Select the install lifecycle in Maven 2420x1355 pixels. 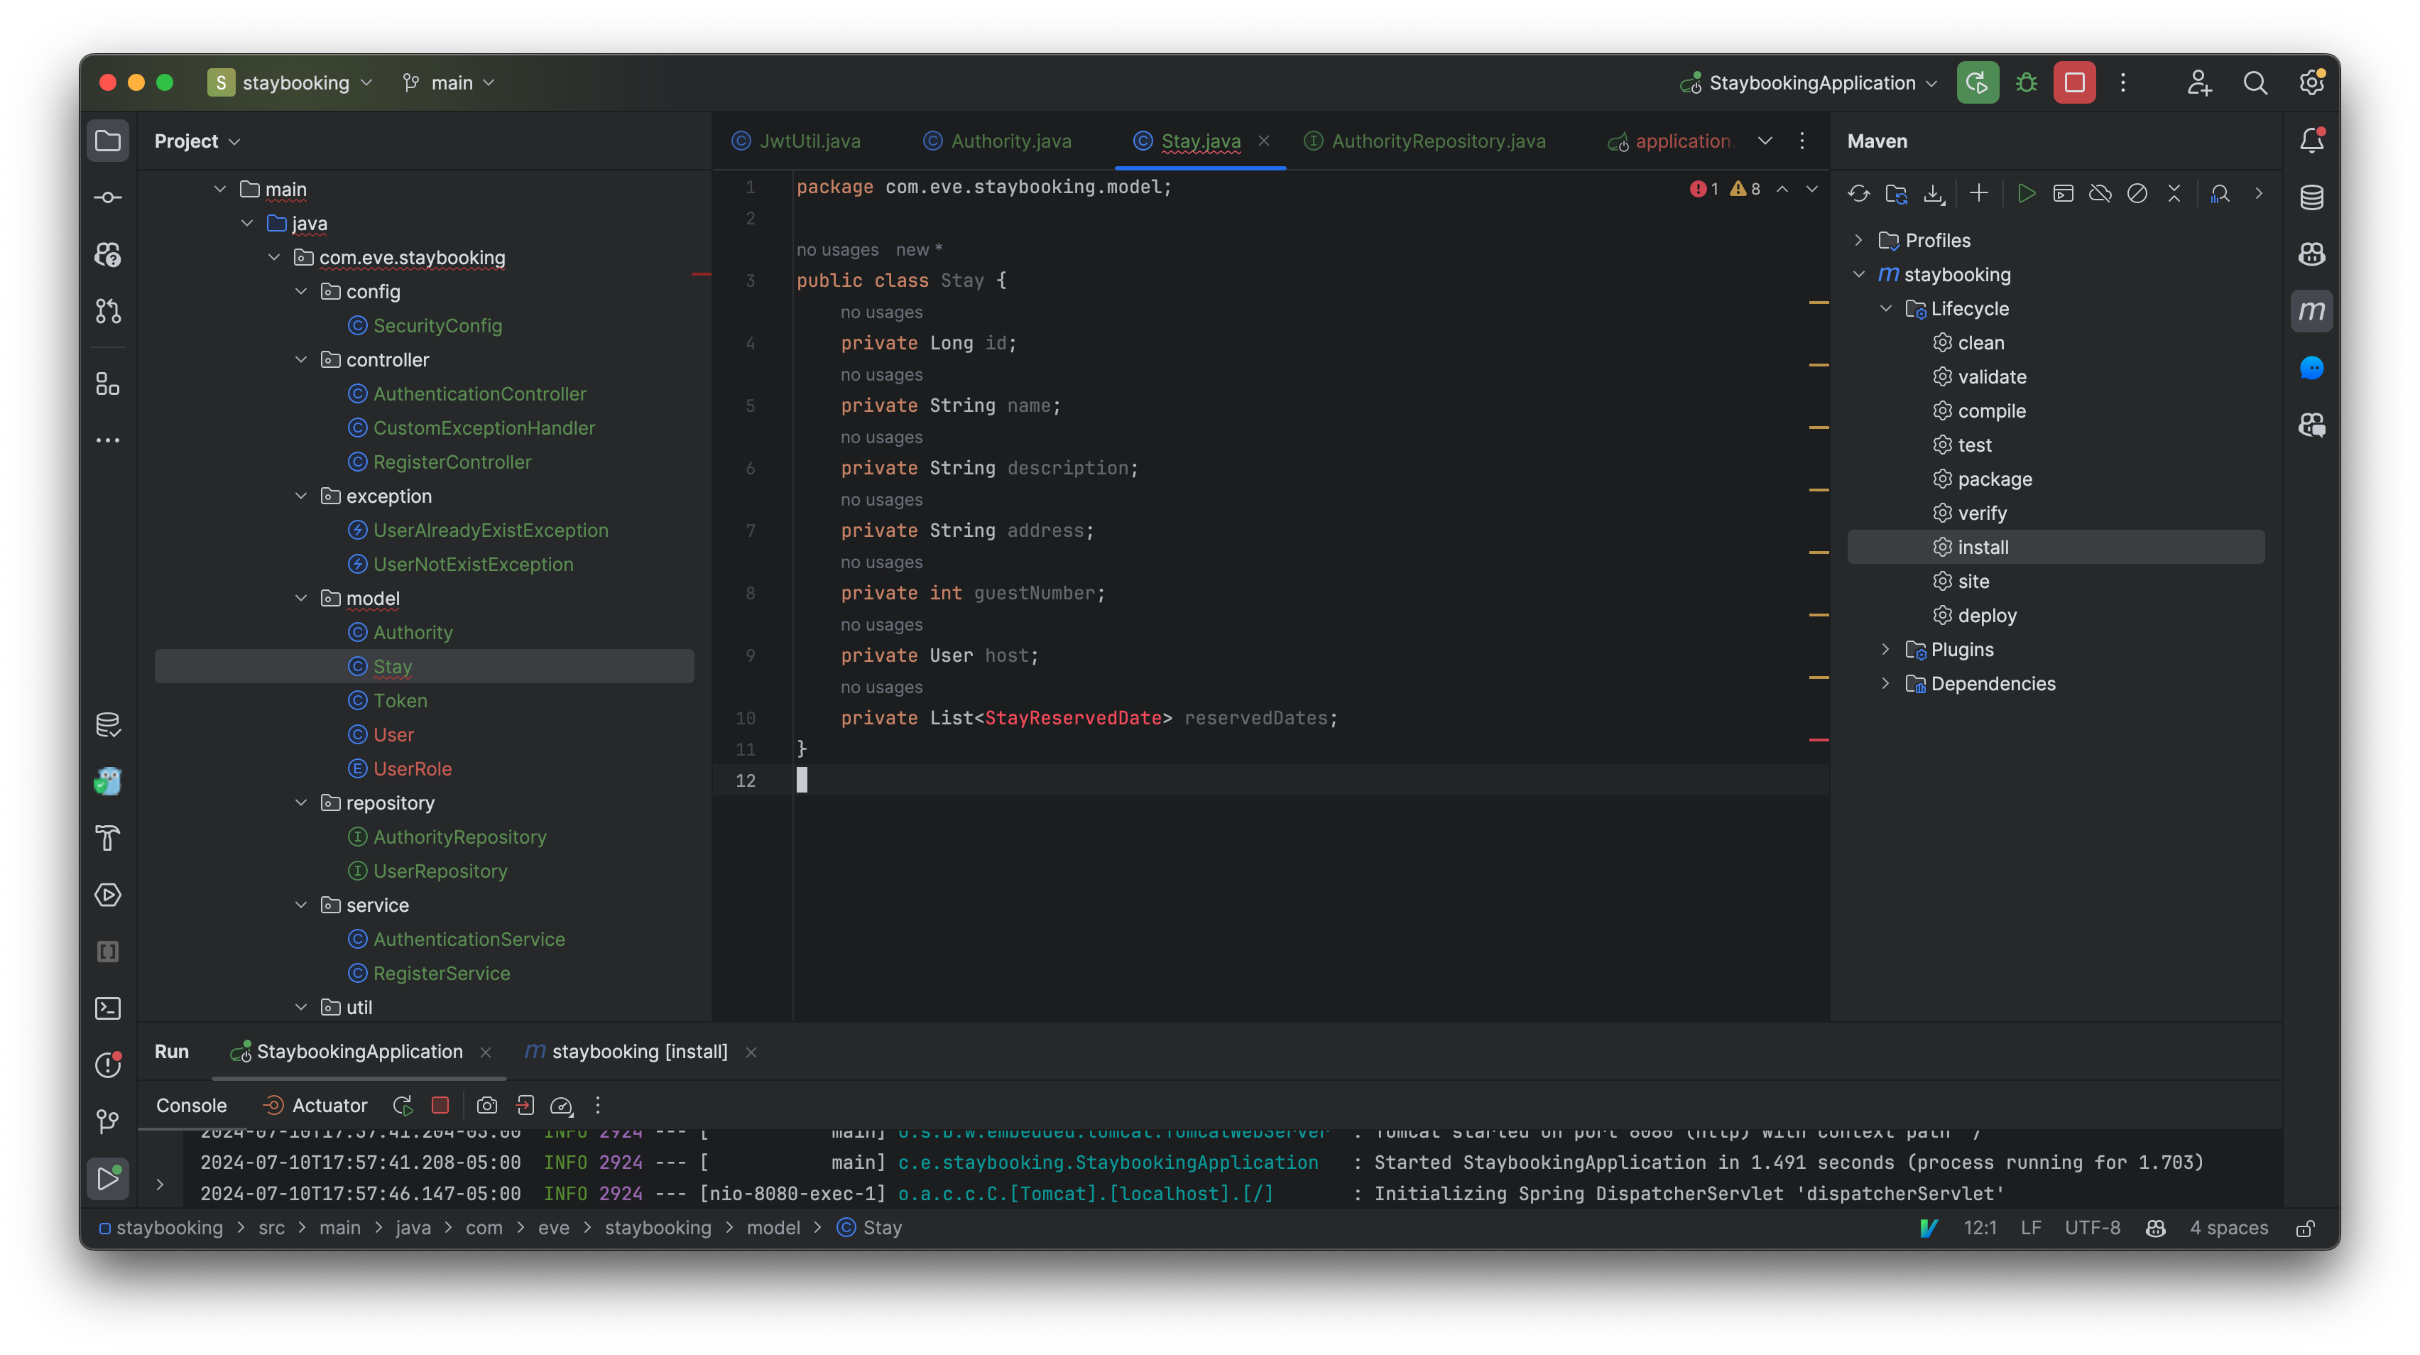(1983, 547)
